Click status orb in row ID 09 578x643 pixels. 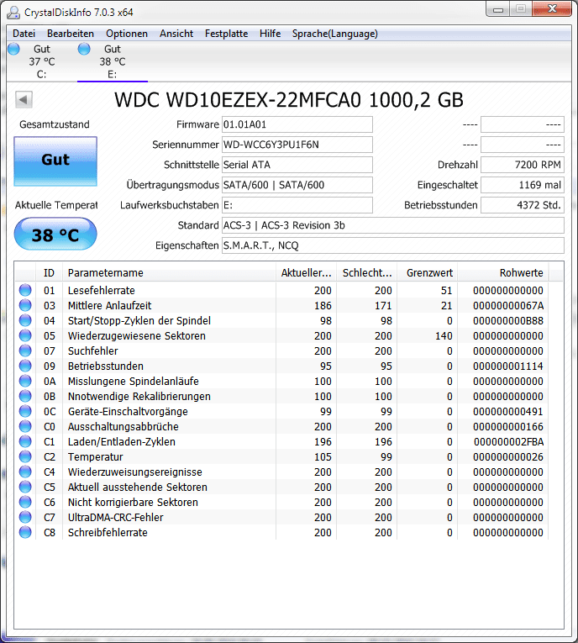click(x=25, y=366)
